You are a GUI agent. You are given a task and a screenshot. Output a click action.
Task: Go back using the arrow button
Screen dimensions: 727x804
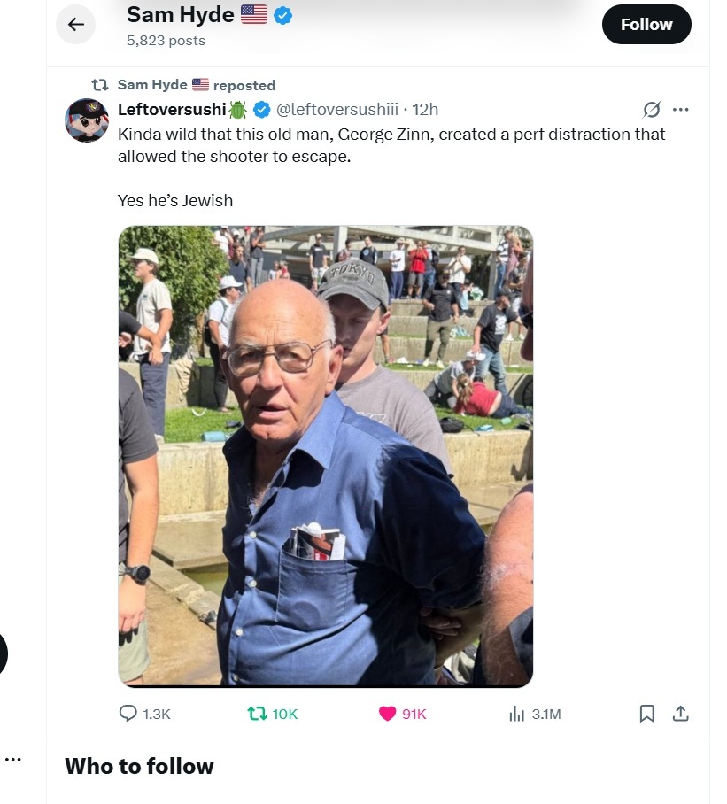point(76,24)
